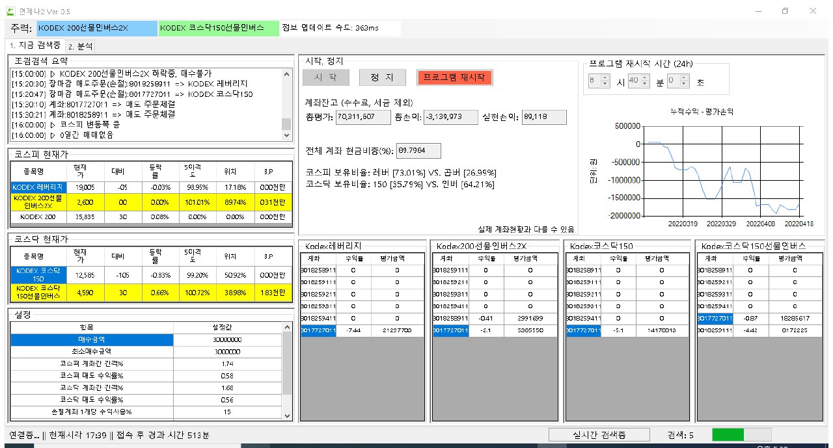833x448 pixels.
Task: Click the restart hour field showing 8
Action: point(594,81)
